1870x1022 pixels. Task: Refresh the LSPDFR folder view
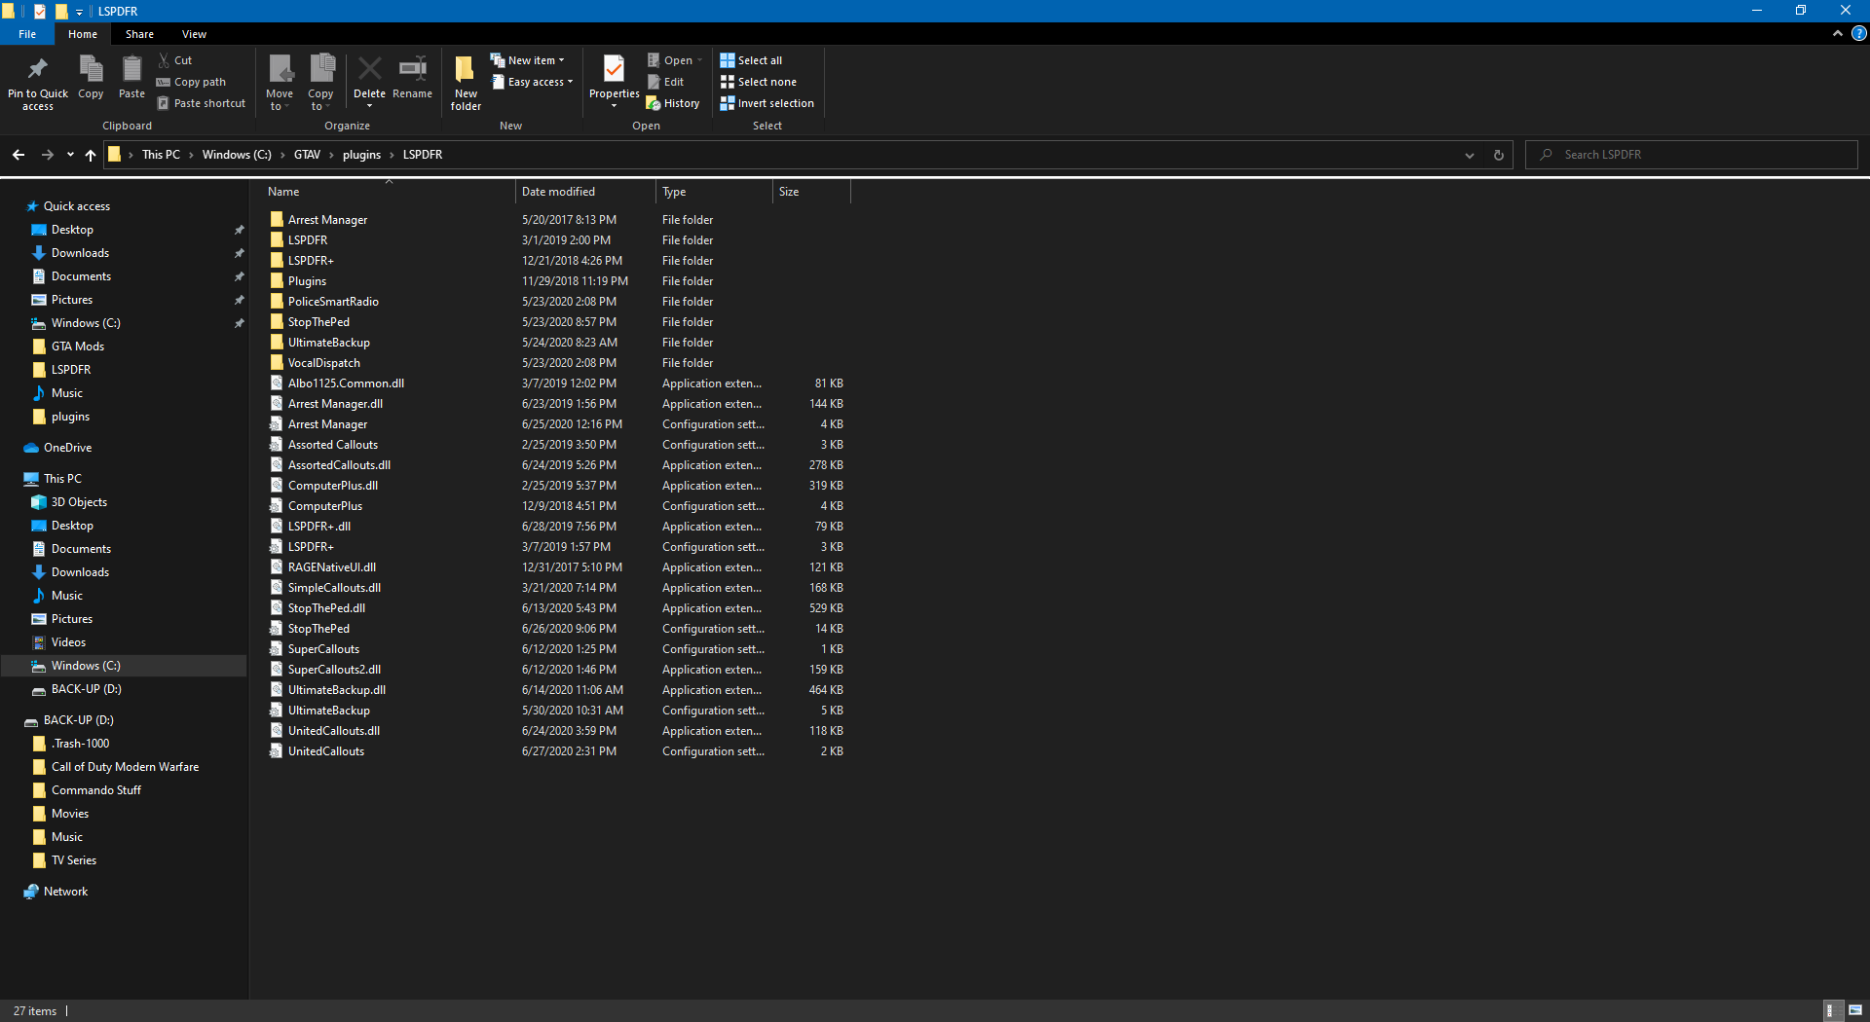pyautogui.click(x=1499, y=155)
